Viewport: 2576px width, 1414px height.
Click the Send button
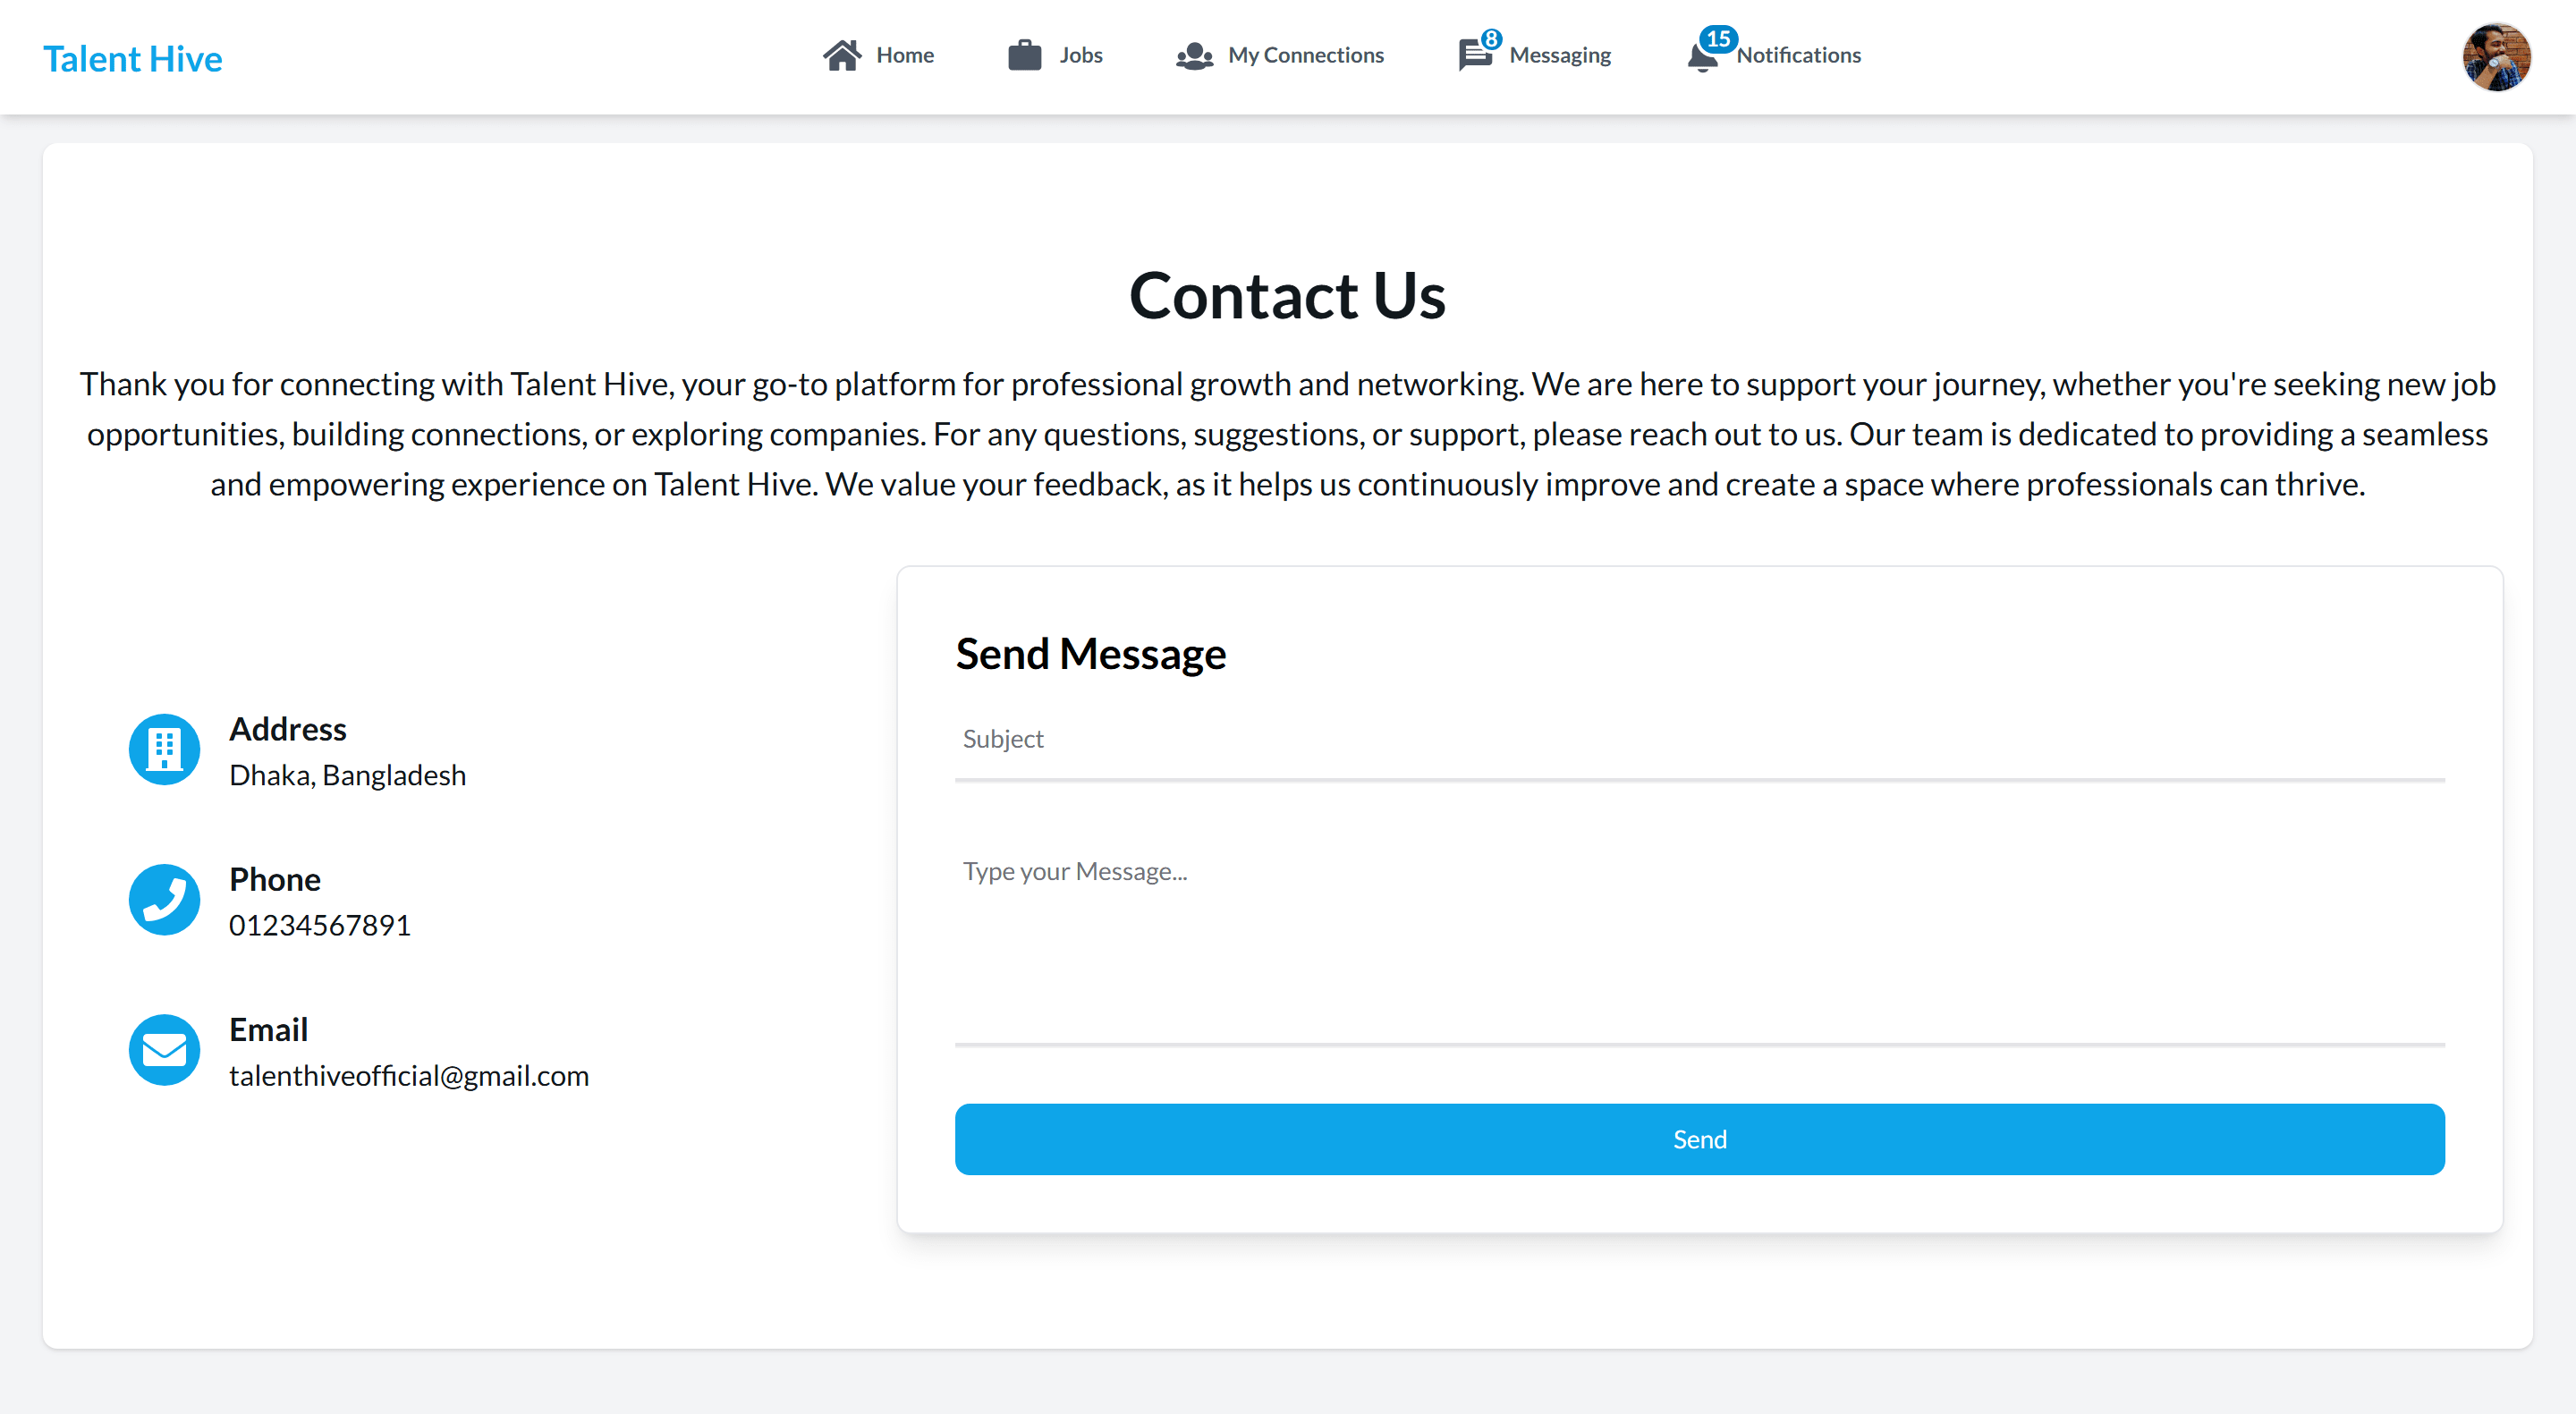pos(1699,1139)
